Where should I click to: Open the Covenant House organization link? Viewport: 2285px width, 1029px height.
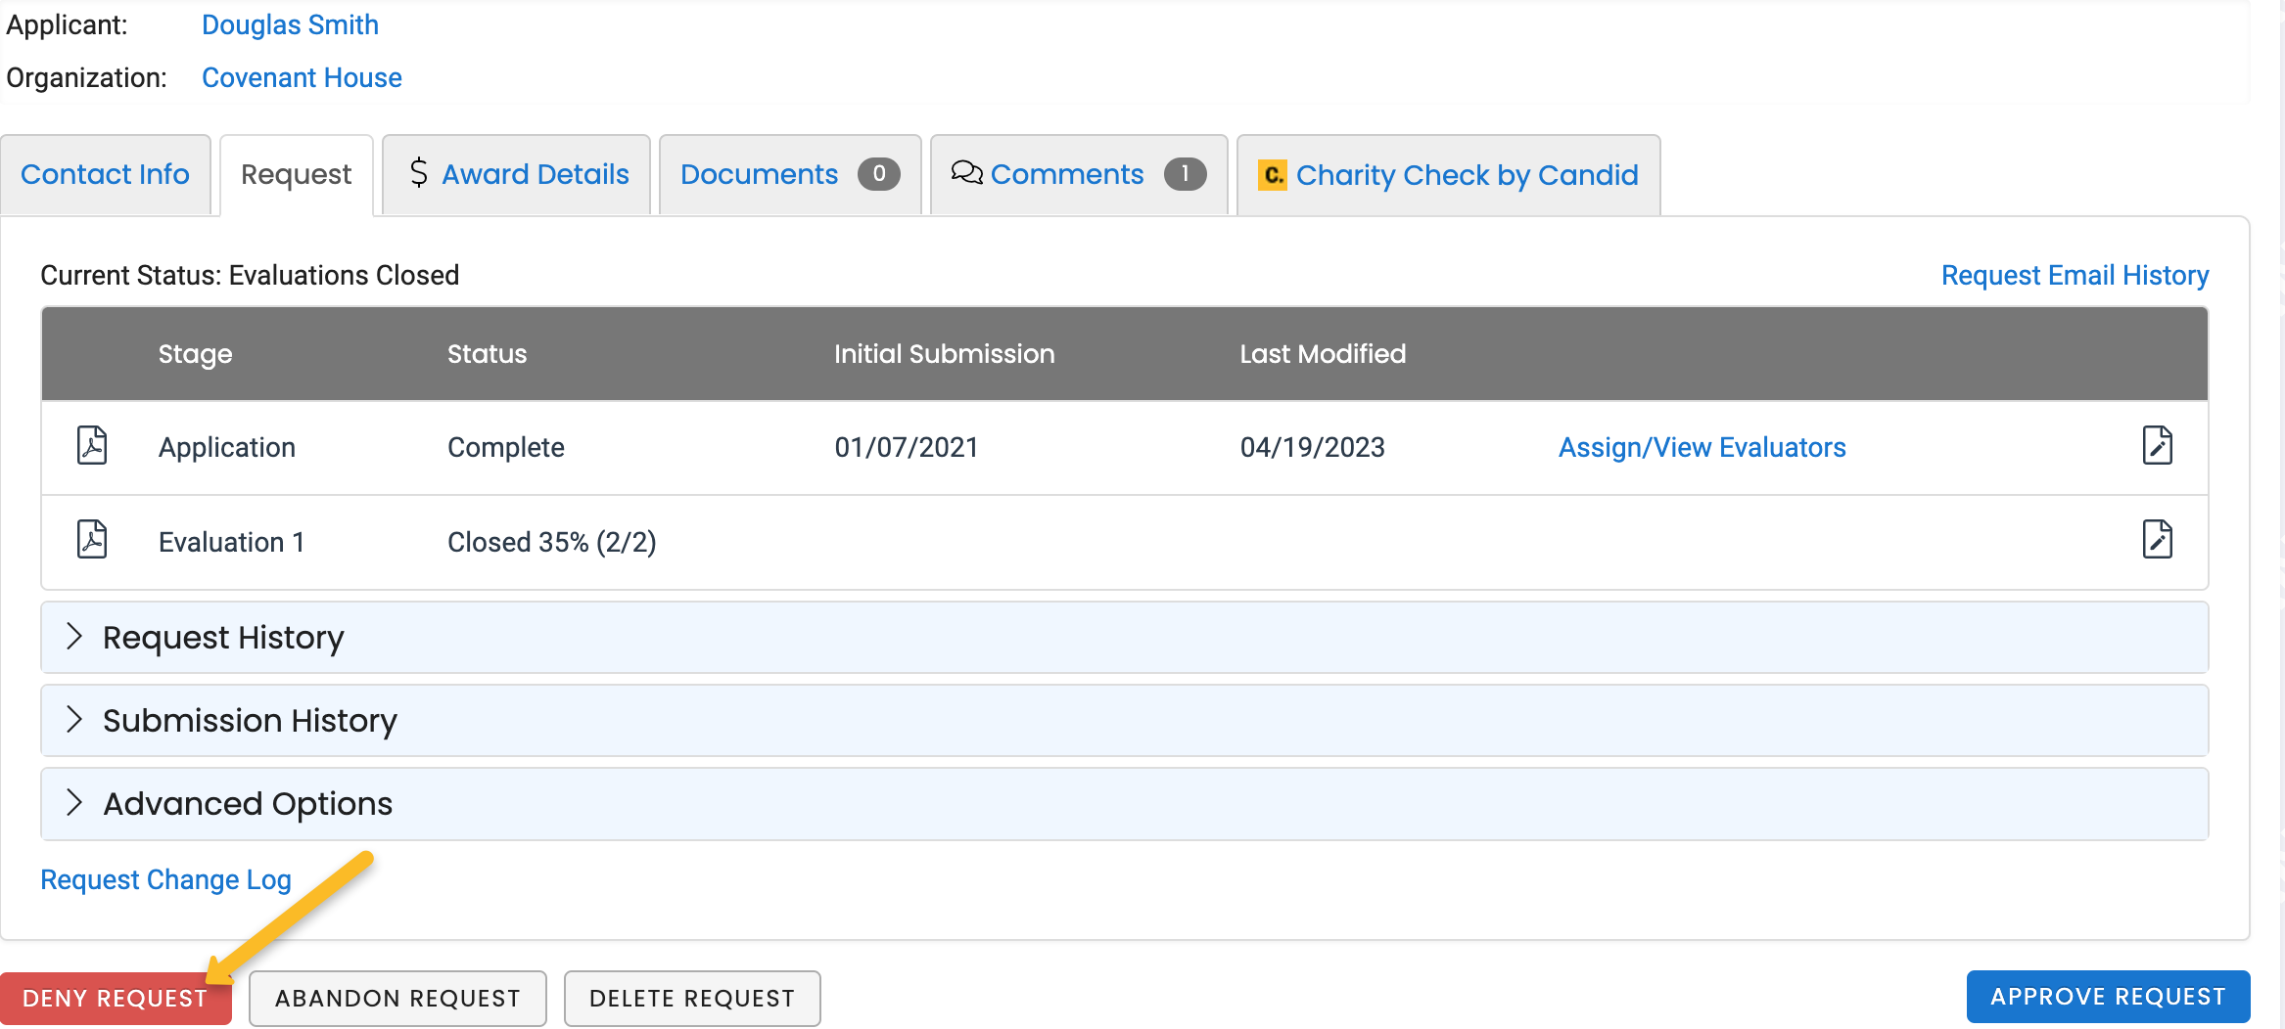pos(301,77)
